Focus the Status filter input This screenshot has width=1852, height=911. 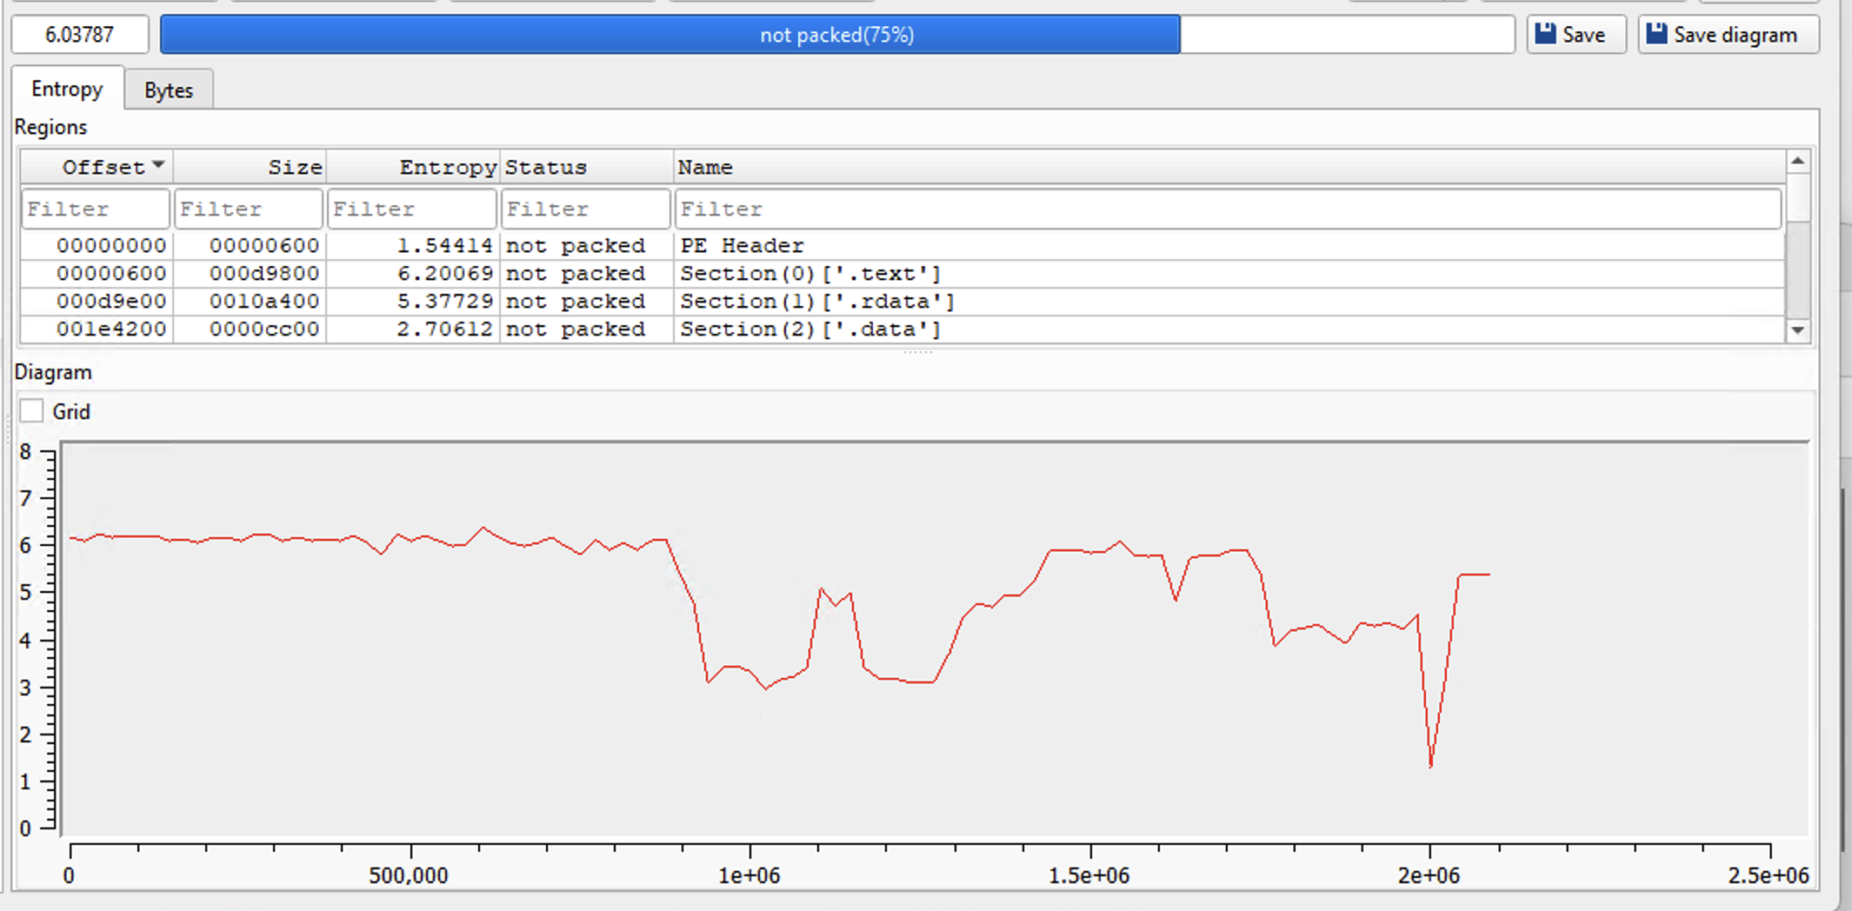point(585,209)
